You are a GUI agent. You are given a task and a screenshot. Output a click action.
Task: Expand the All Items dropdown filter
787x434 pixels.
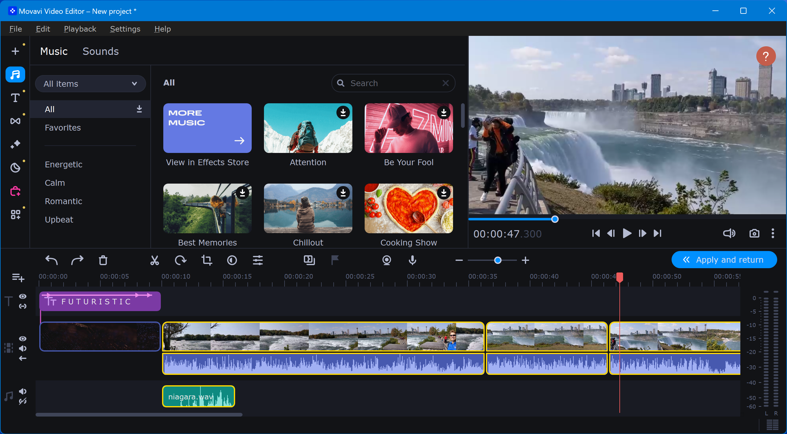(x=89, y=83)
